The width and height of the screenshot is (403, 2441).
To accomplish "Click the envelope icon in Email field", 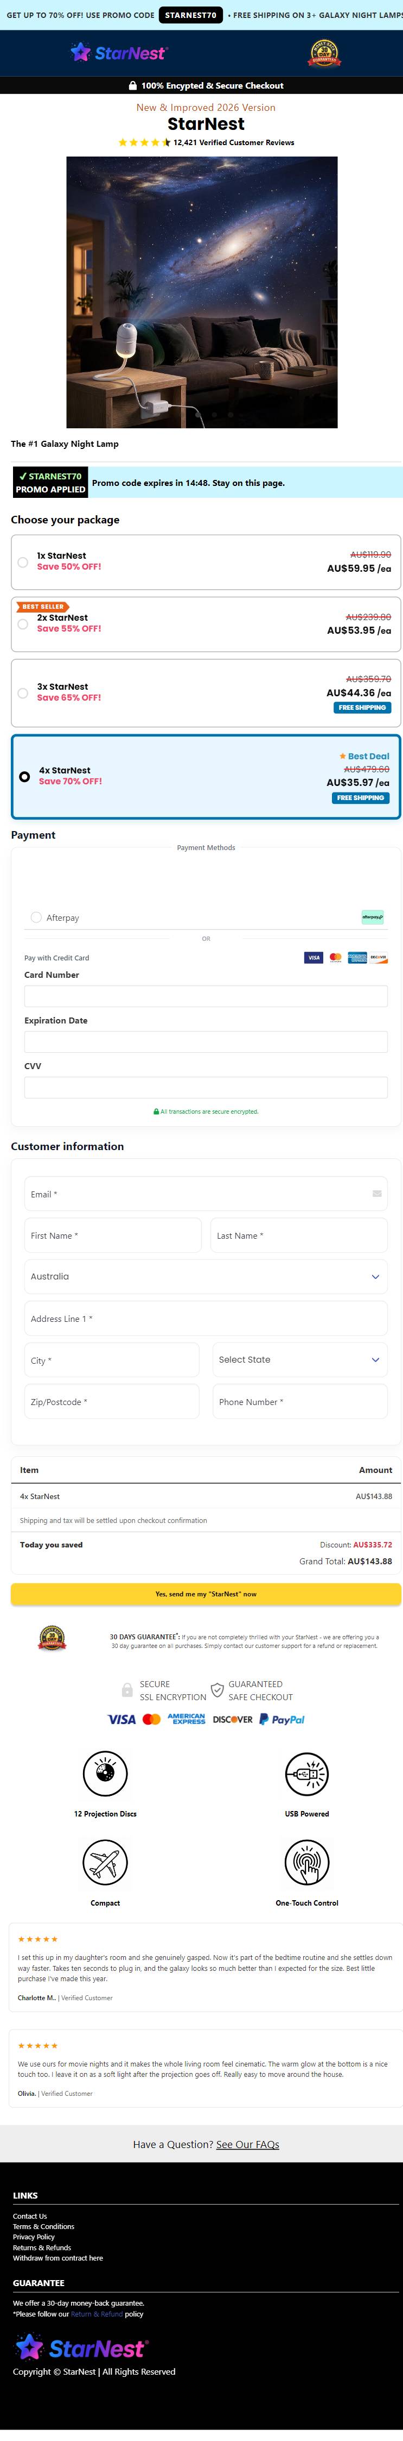I will tap(376, 1194).
